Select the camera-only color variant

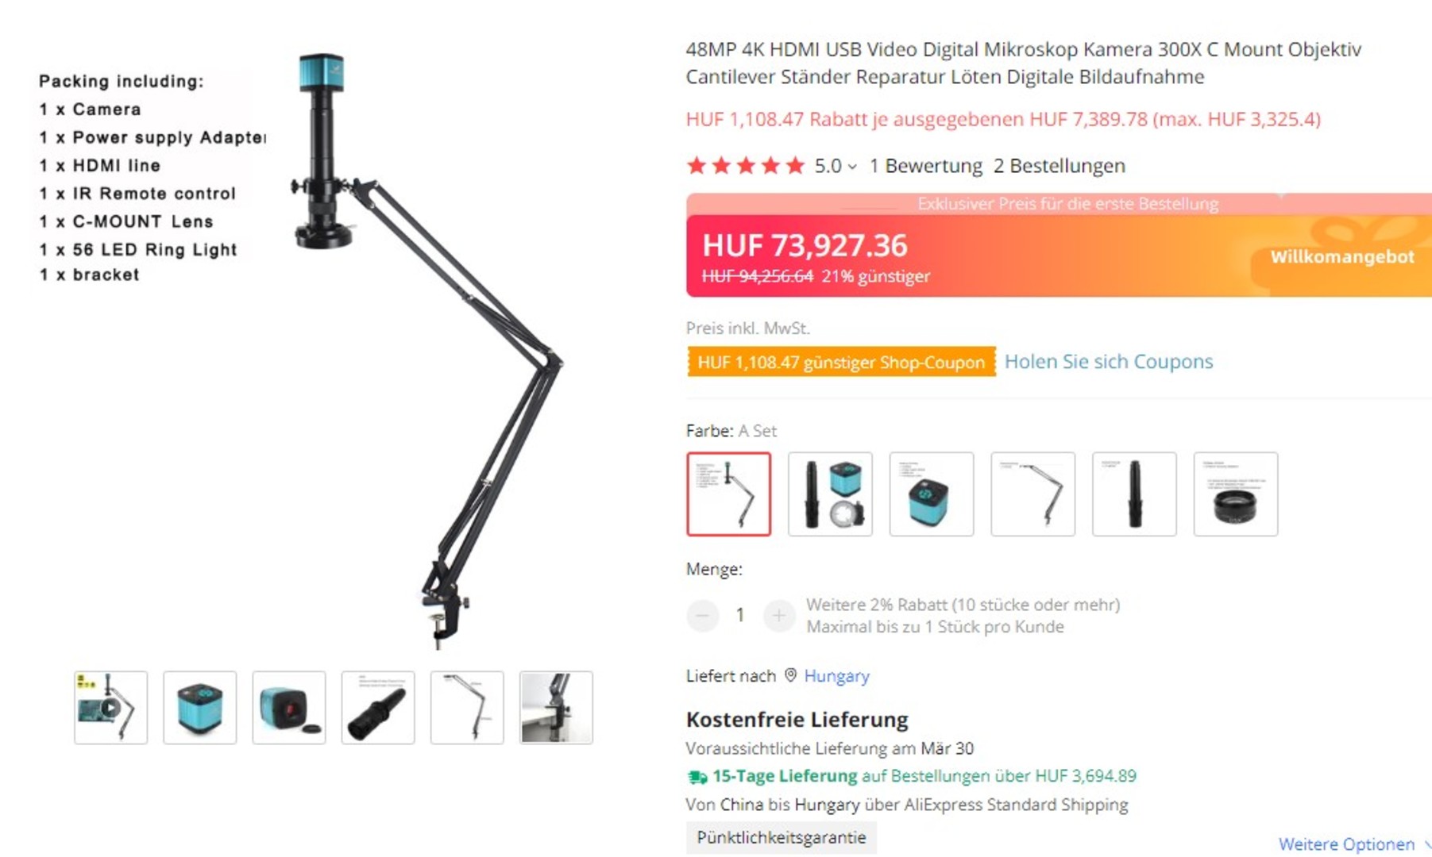click(931, 494)
